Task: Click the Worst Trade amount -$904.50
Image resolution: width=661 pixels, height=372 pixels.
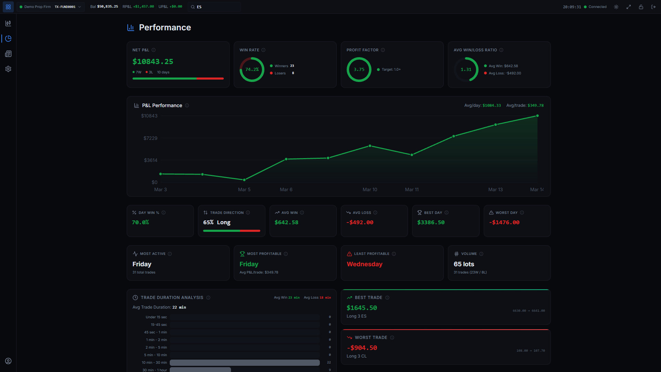Action: click(x=362, y=348)
